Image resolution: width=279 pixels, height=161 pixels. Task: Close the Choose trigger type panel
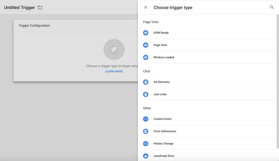click(x=146, y=7)
